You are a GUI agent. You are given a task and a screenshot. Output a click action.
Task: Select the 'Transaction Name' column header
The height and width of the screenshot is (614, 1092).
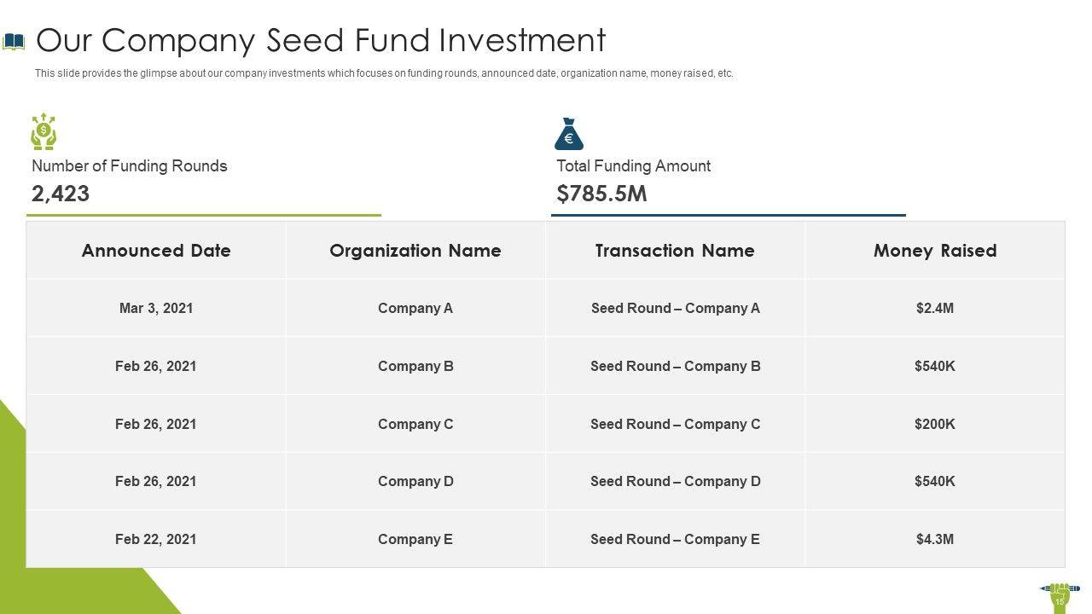675,251
